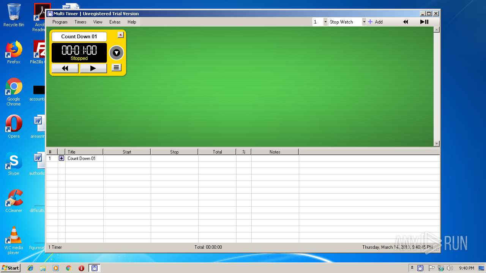The width and height of the screenshot is (486, 273).
Task: Open Opera from the taskbar
Action: click(81, 268)
